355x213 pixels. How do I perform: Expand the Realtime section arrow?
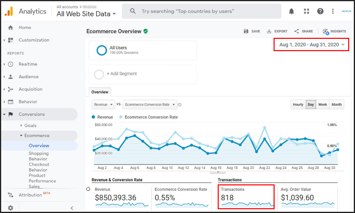(x=4, y=64)
